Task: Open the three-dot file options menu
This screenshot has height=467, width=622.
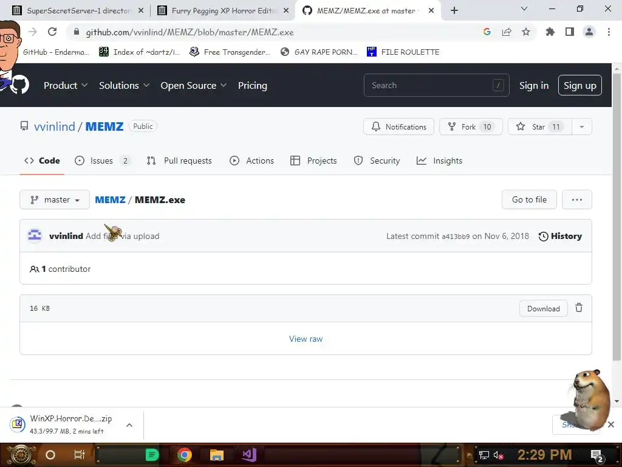Action: click(x=577, y=199)
